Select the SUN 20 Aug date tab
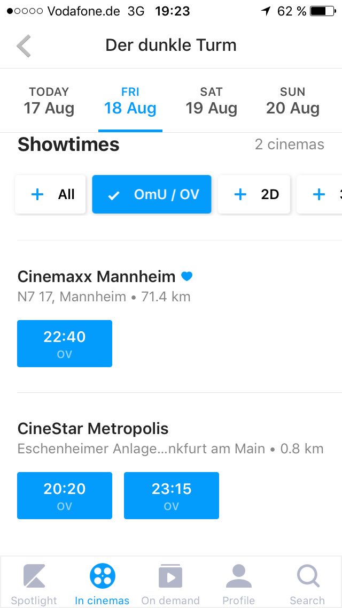 tap(292, 101)
